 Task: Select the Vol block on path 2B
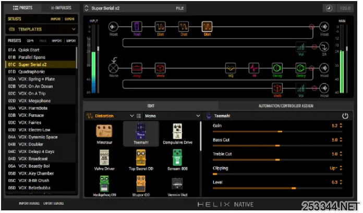click(301, 88)
